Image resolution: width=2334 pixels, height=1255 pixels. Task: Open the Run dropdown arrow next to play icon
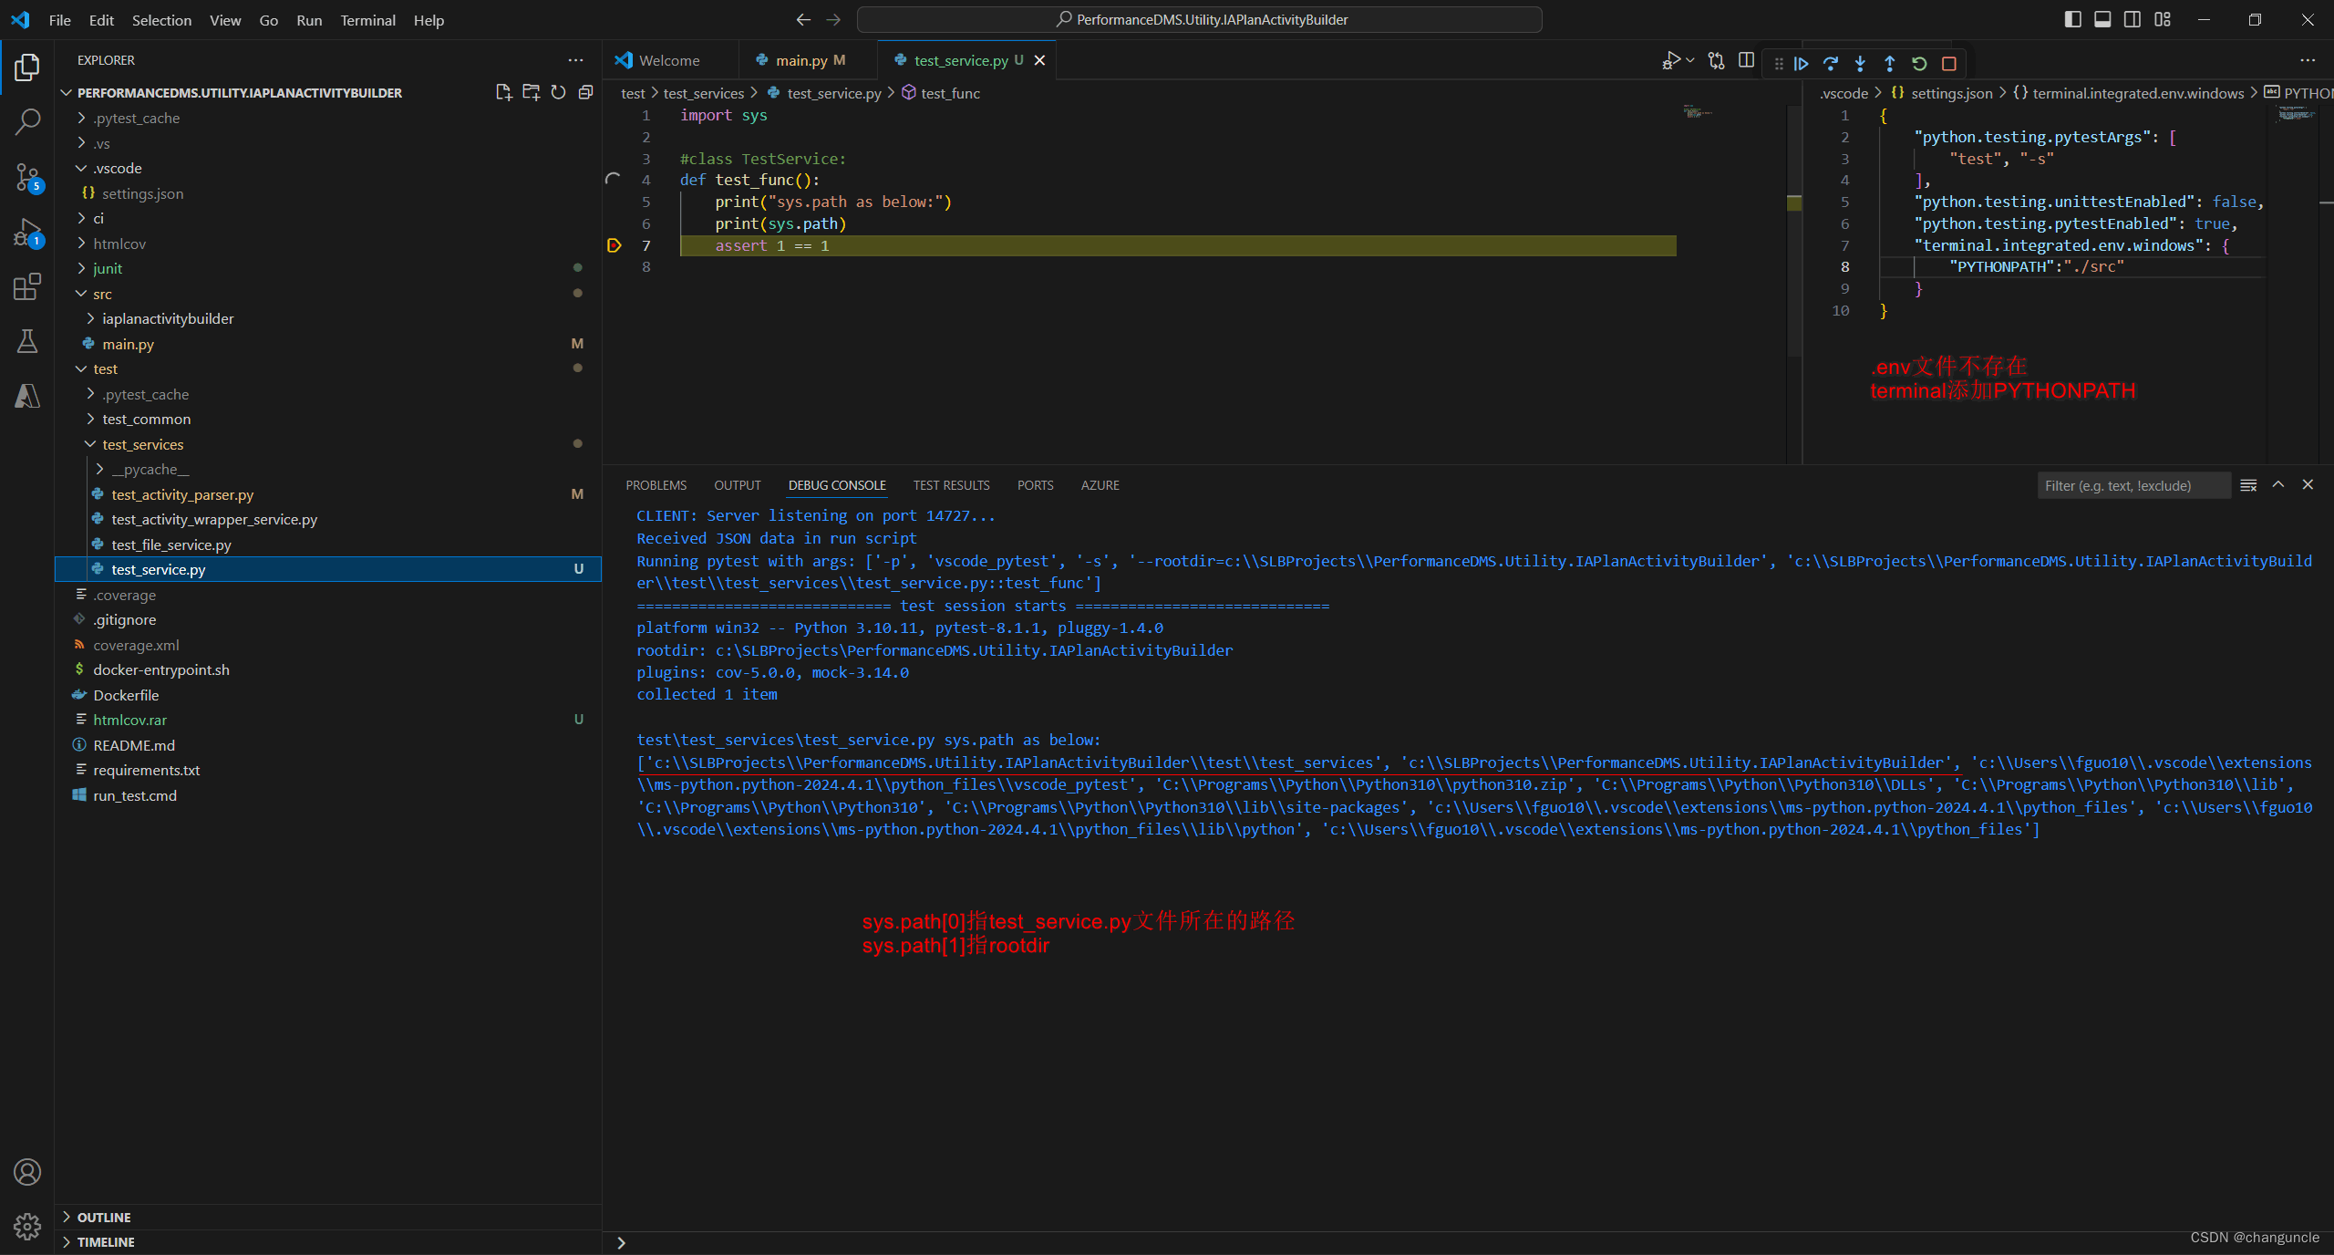pos(1689,60)
